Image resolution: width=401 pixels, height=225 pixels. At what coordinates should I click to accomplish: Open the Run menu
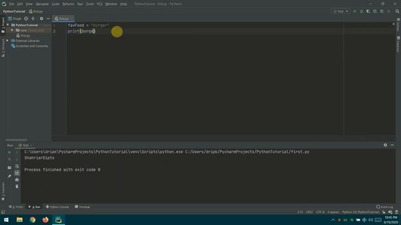pos(80,4)
